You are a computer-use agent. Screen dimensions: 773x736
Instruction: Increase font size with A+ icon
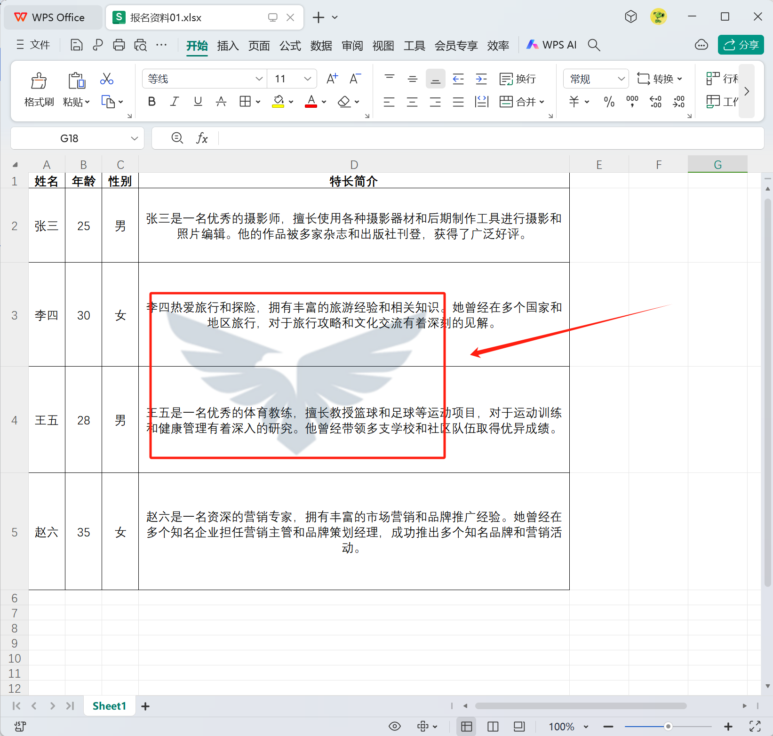click(331, 79)
